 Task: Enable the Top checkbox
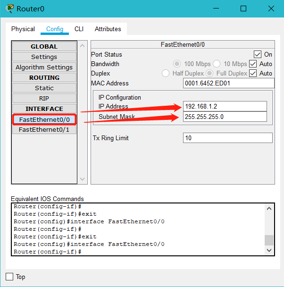[x=9, y=277]
